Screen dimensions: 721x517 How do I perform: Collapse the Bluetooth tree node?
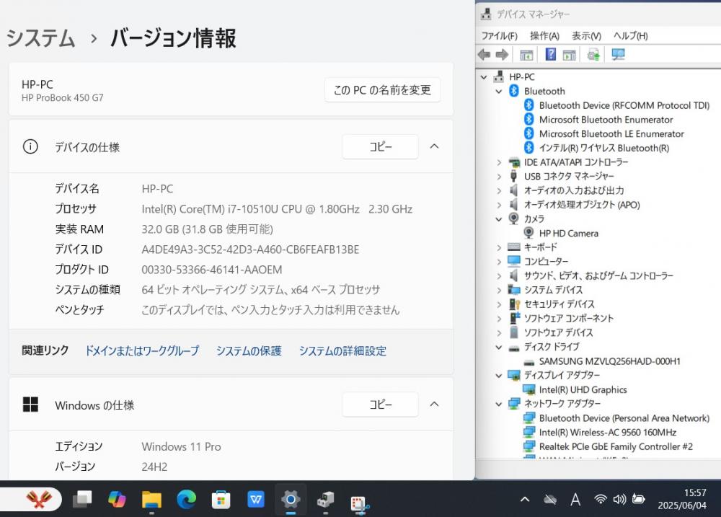pos(499,92)
